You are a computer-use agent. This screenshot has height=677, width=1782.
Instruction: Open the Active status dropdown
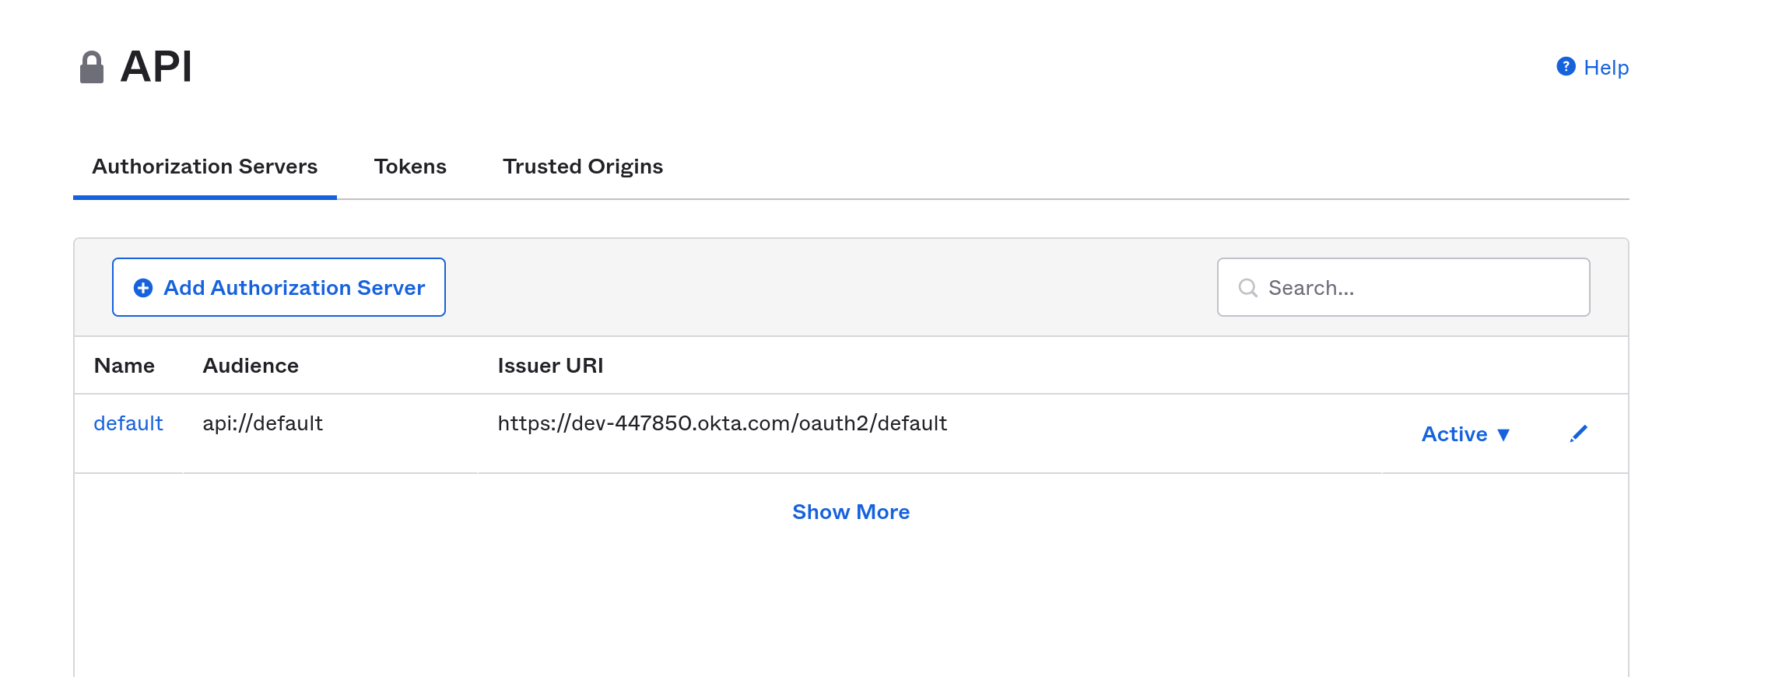(1454, 434)
